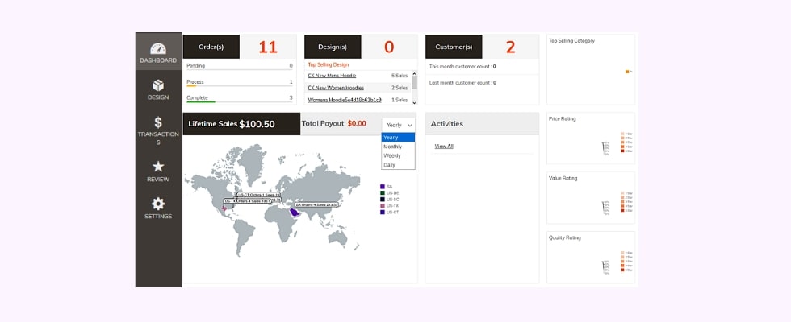The height and width of the screenshot is (322, 791).
Task: Open the Design box icon
Action: (x=158, y=85)
